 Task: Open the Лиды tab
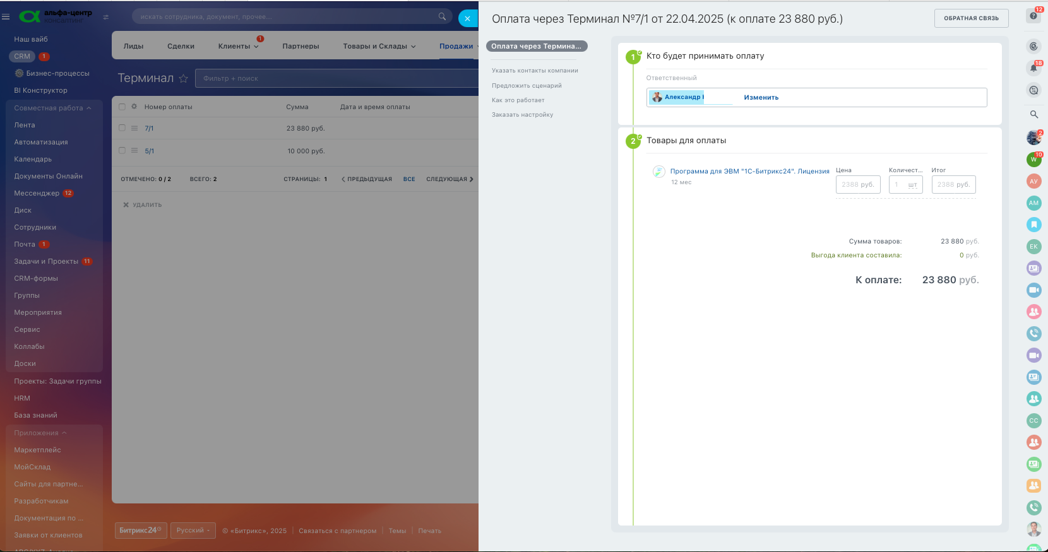133,46
